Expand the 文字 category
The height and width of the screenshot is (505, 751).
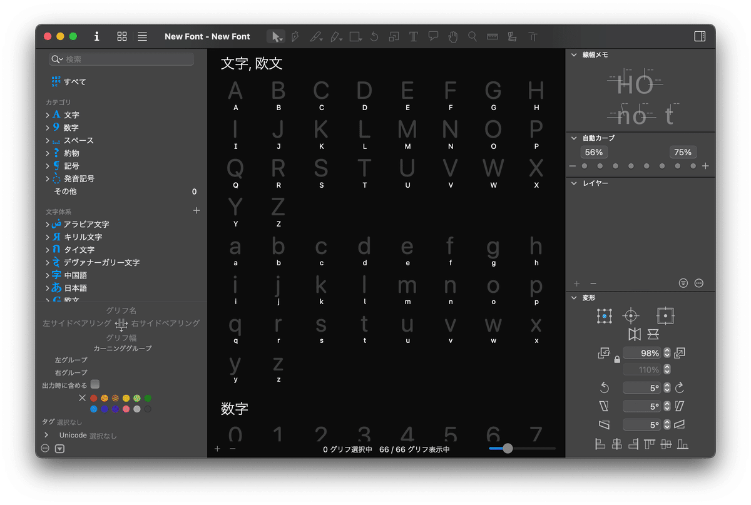pos(48,115)
